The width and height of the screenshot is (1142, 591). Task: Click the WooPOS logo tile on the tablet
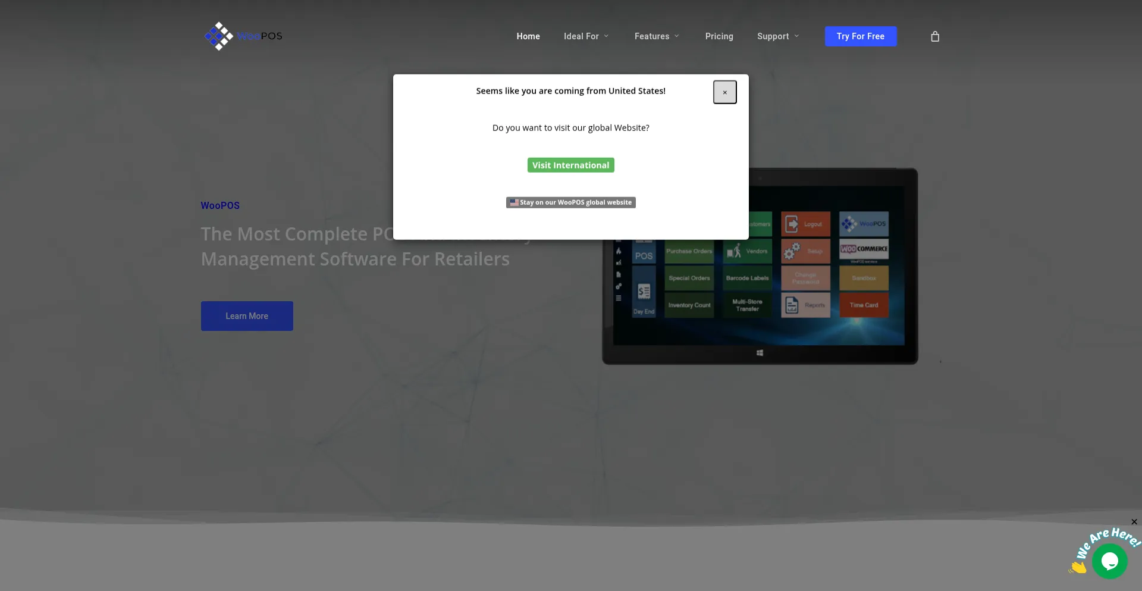864,224
